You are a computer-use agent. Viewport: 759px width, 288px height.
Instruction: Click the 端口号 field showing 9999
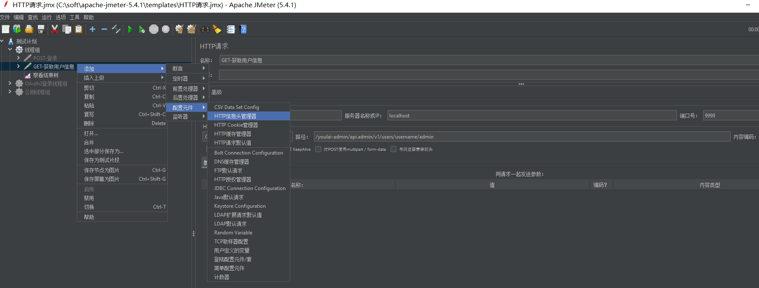coord(731,116)
